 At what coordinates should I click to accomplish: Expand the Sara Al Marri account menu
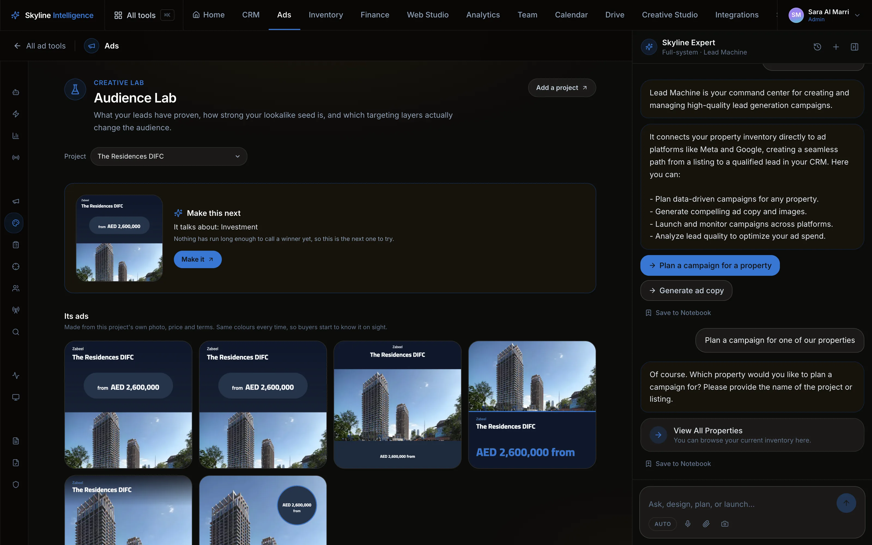(x=824, y=15)
